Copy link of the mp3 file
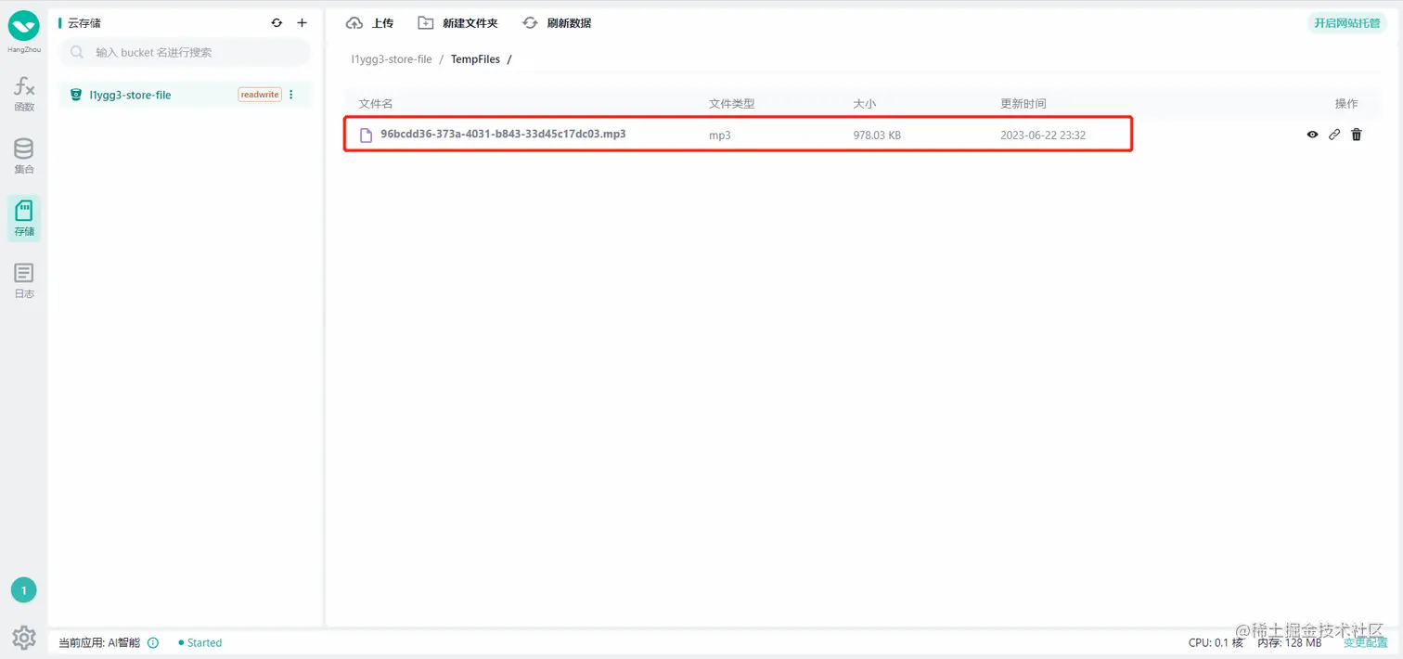This screenshot has height=659, width=1403. 1334,135
